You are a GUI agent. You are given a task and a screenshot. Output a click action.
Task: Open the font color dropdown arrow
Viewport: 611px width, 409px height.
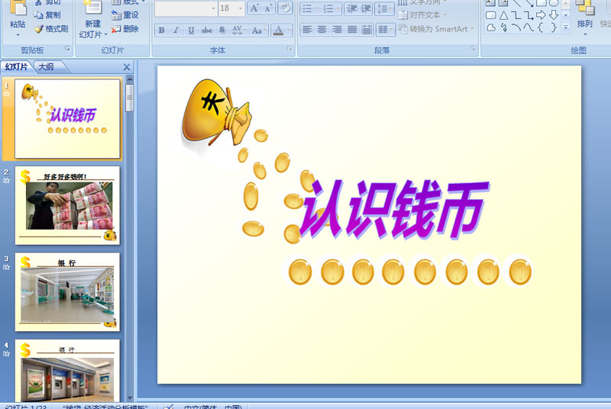click(289, 30)
